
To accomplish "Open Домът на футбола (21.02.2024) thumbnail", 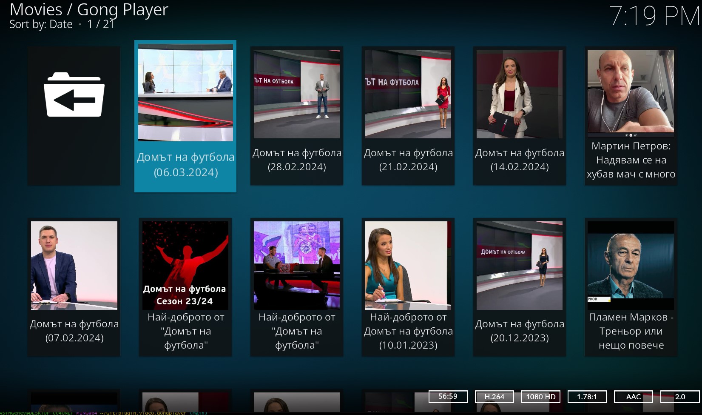I will click(x=408, y=94).
